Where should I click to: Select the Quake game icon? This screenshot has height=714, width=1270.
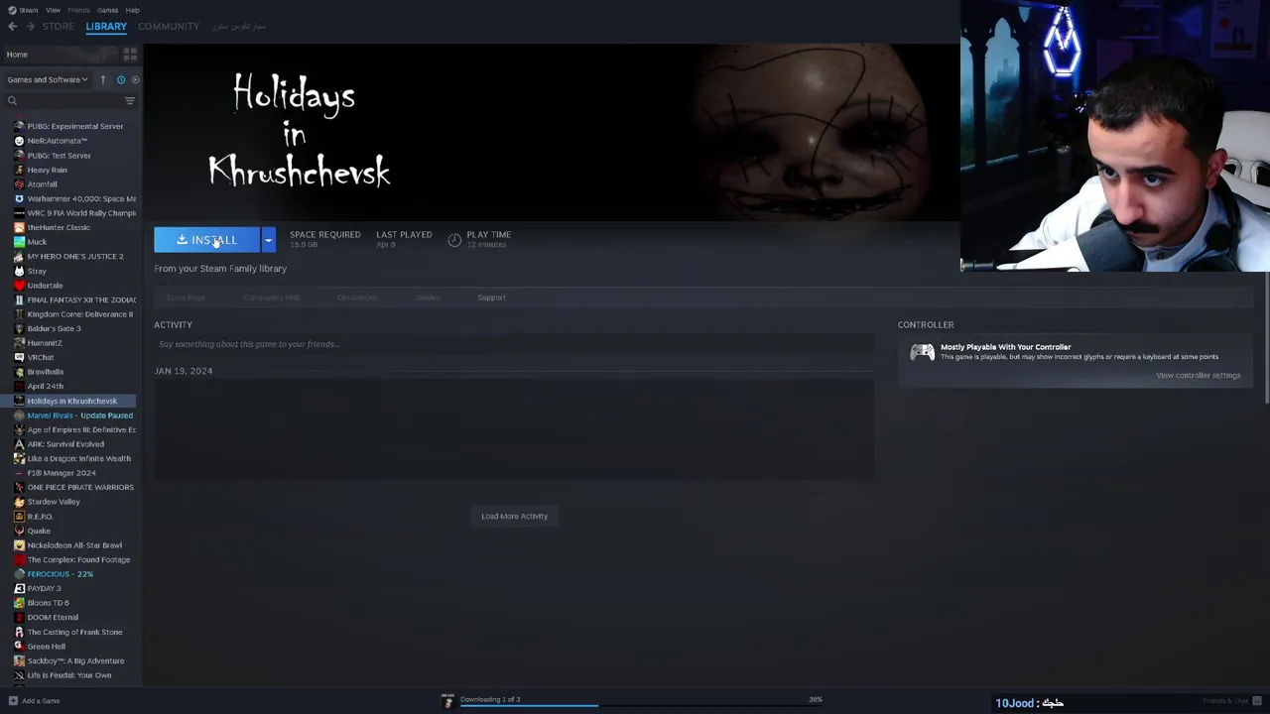(19, 531)
